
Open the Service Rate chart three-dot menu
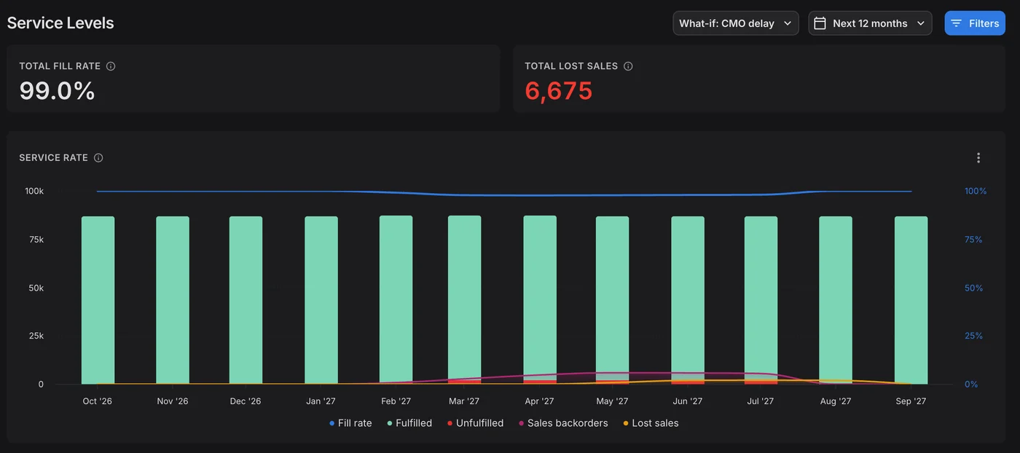point(978,158)
